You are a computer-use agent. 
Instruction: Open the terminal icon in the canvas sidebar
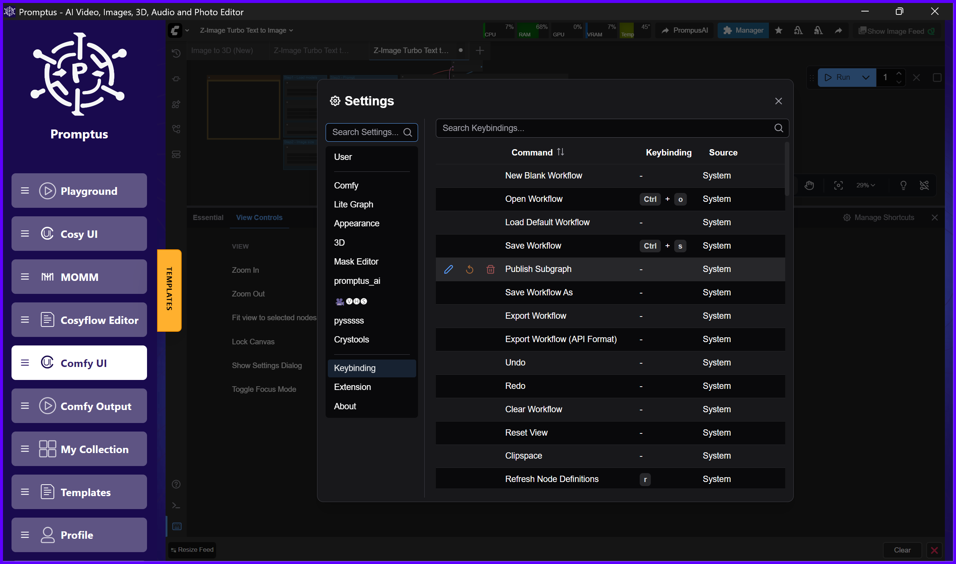coord(176,505)
